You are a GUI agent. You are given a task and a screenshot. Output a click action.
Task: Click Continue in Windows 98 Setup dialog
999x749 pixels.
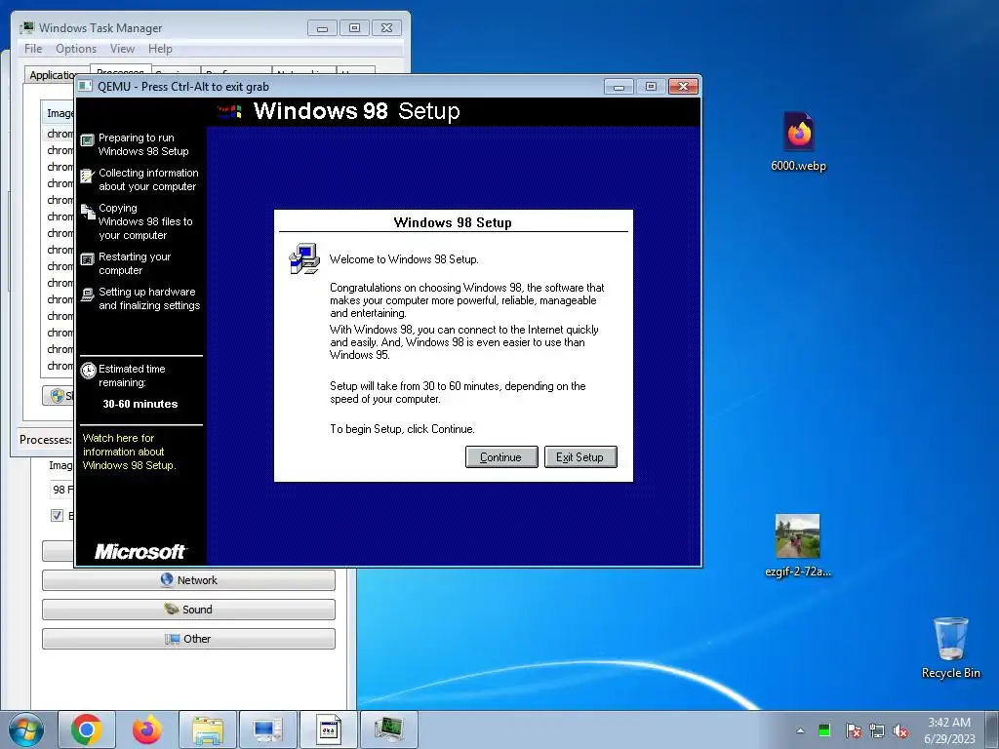501,456
